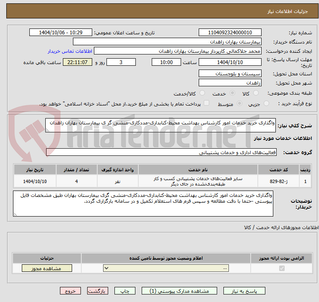The image size is (319, 302).
Task: Select the متوسط purchase type radio
Action: (x=240, y=103)
